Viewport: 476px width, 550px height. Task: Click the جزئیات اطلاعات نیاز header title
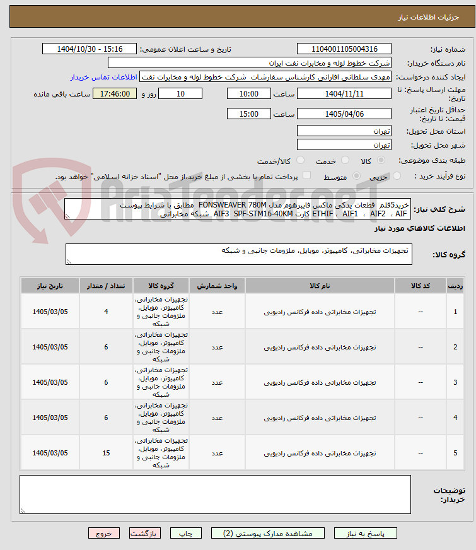click(x=428, y=17)
